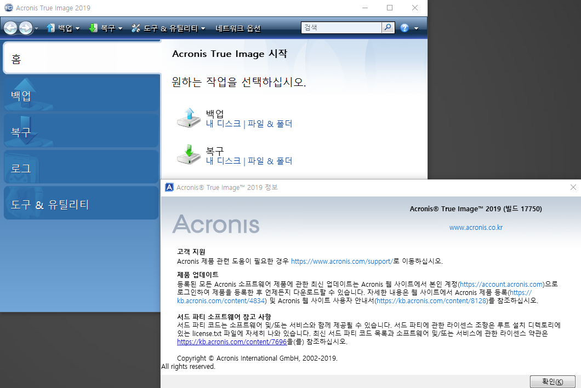Open 내 디스크 link under 백업
Screen dimensions: 581x388
coord(224,124)
